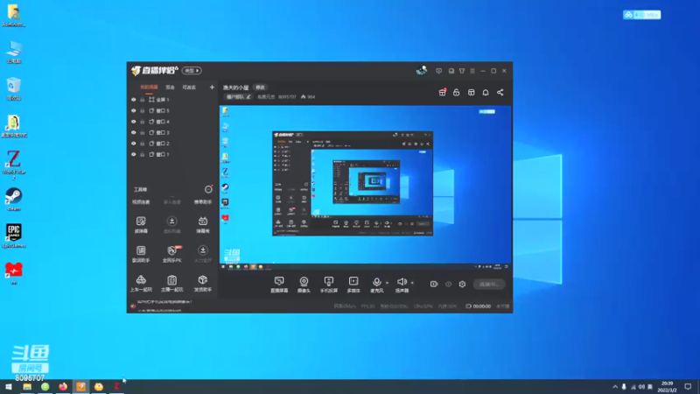The height and width of the screenshot is (394, 700).
Task: Open the cat-face danmaku tool
Action: [x=203, y=224]
